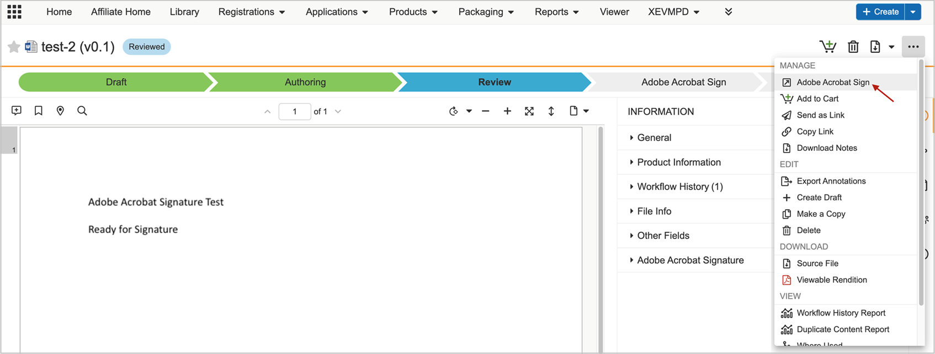935x354 pixels.
Task: Click the add to cart icon in header
Action: [827, 47]
